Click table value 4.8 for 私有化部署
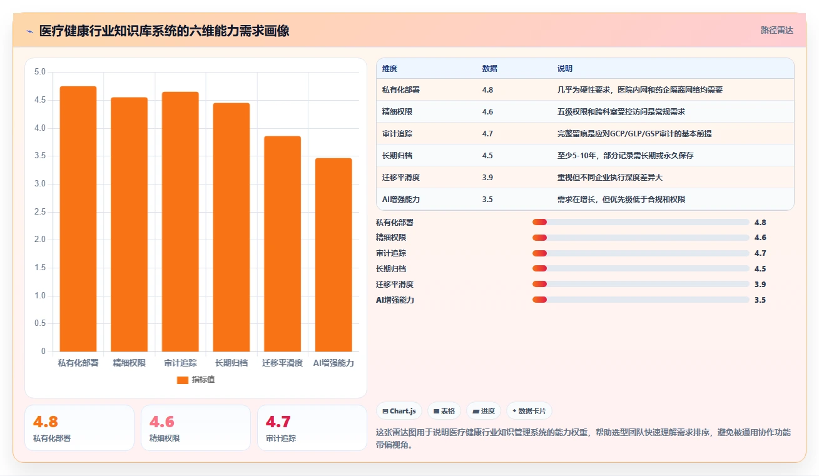Screen dimensions: 819x476 click(488, 90)
